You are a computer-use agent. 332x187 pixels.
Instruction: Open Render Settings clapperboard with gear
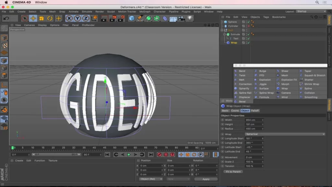(x=121, y=19)
